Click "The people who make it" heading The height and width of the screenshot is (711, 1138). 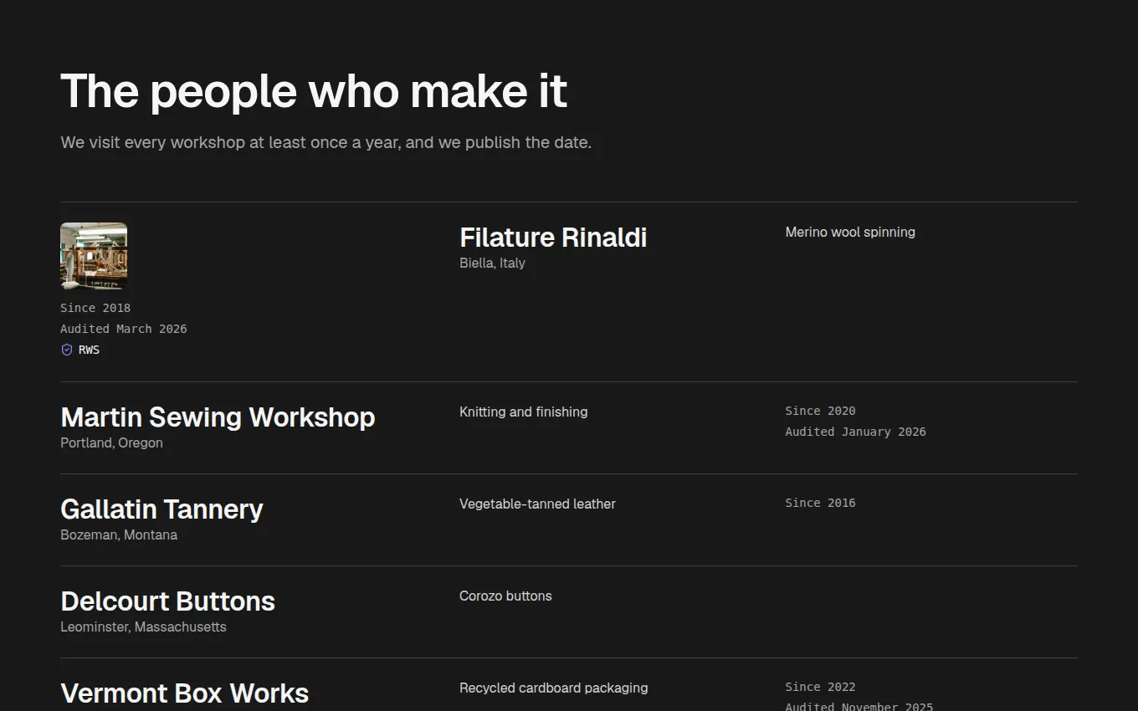[314, 90]
